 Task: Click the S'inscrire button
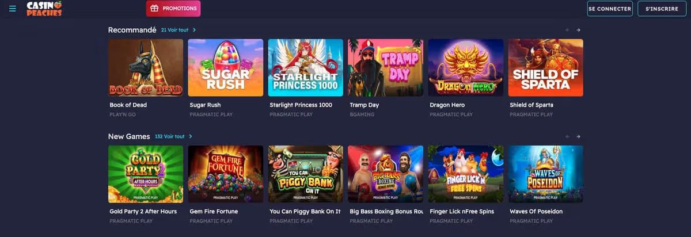(662, 9)
